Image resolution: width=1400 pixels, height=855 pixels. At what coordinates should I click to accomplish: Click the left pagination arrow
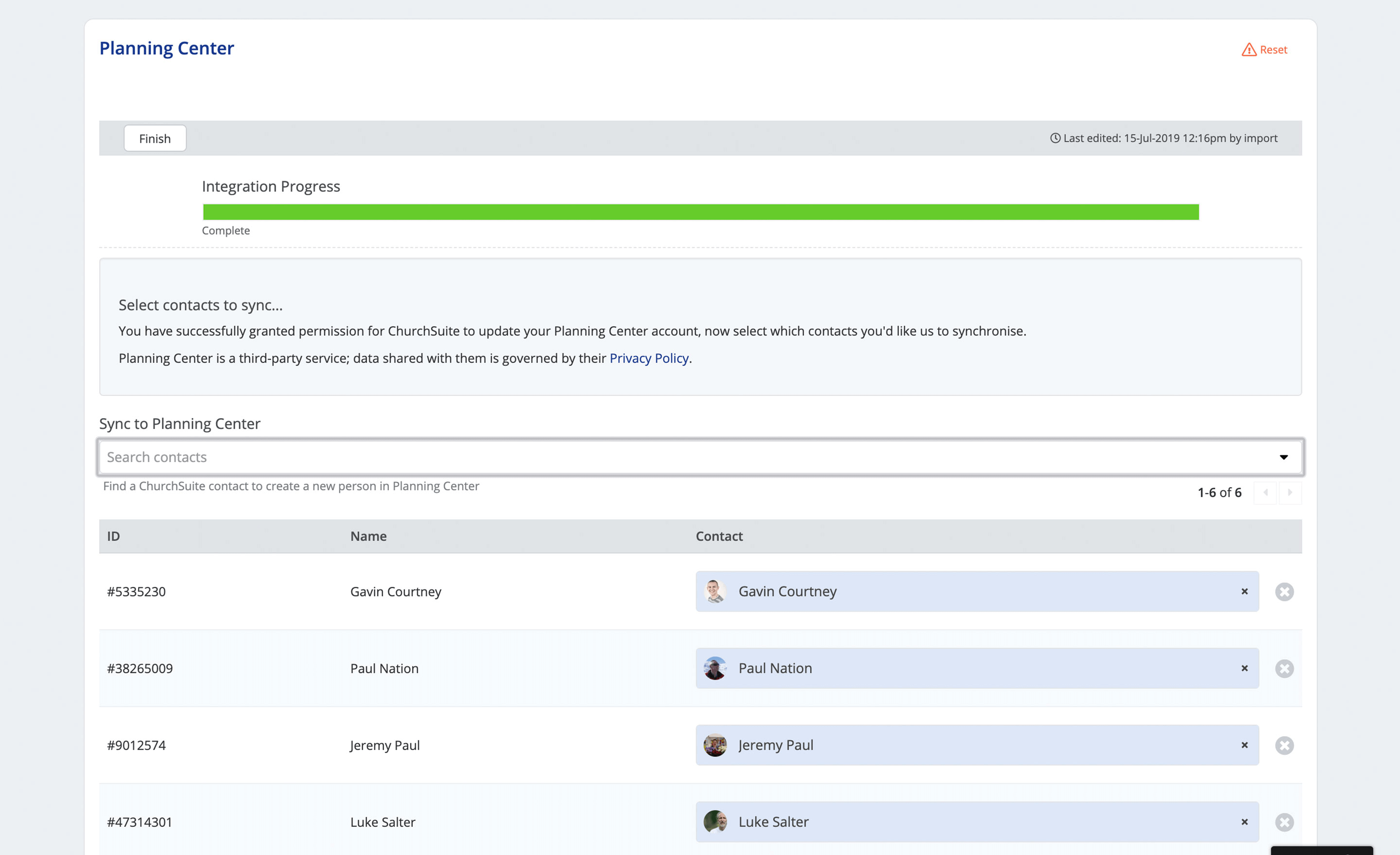point(1266,493)
